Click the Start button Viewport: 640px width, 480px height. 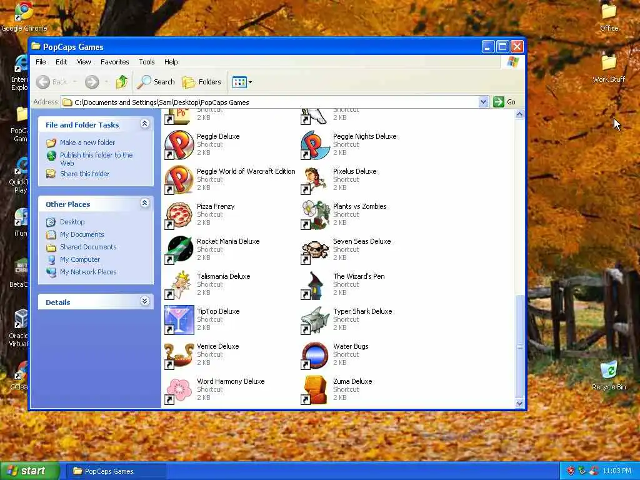30,471
